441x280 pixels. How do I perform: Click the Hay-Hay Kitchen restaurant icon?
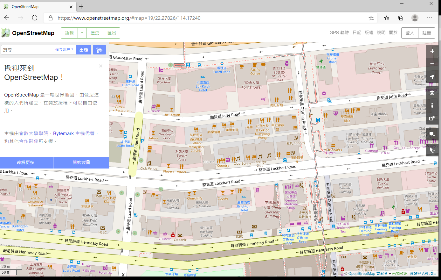coord(109,193)
